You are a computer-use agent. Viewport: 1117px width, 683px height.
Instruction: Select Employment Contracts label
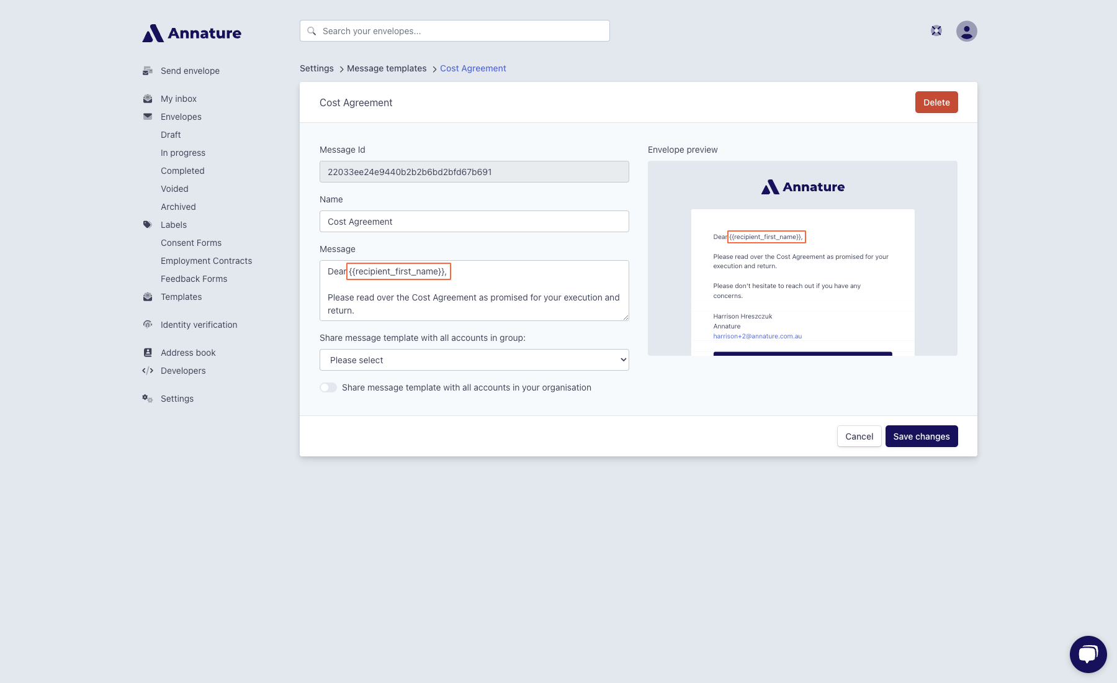tap(206, 261)
